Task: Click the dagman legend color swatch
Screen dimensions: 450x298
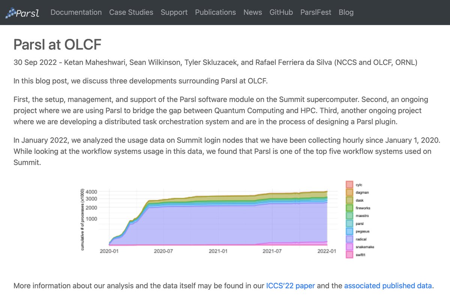Action: [349, 192]
